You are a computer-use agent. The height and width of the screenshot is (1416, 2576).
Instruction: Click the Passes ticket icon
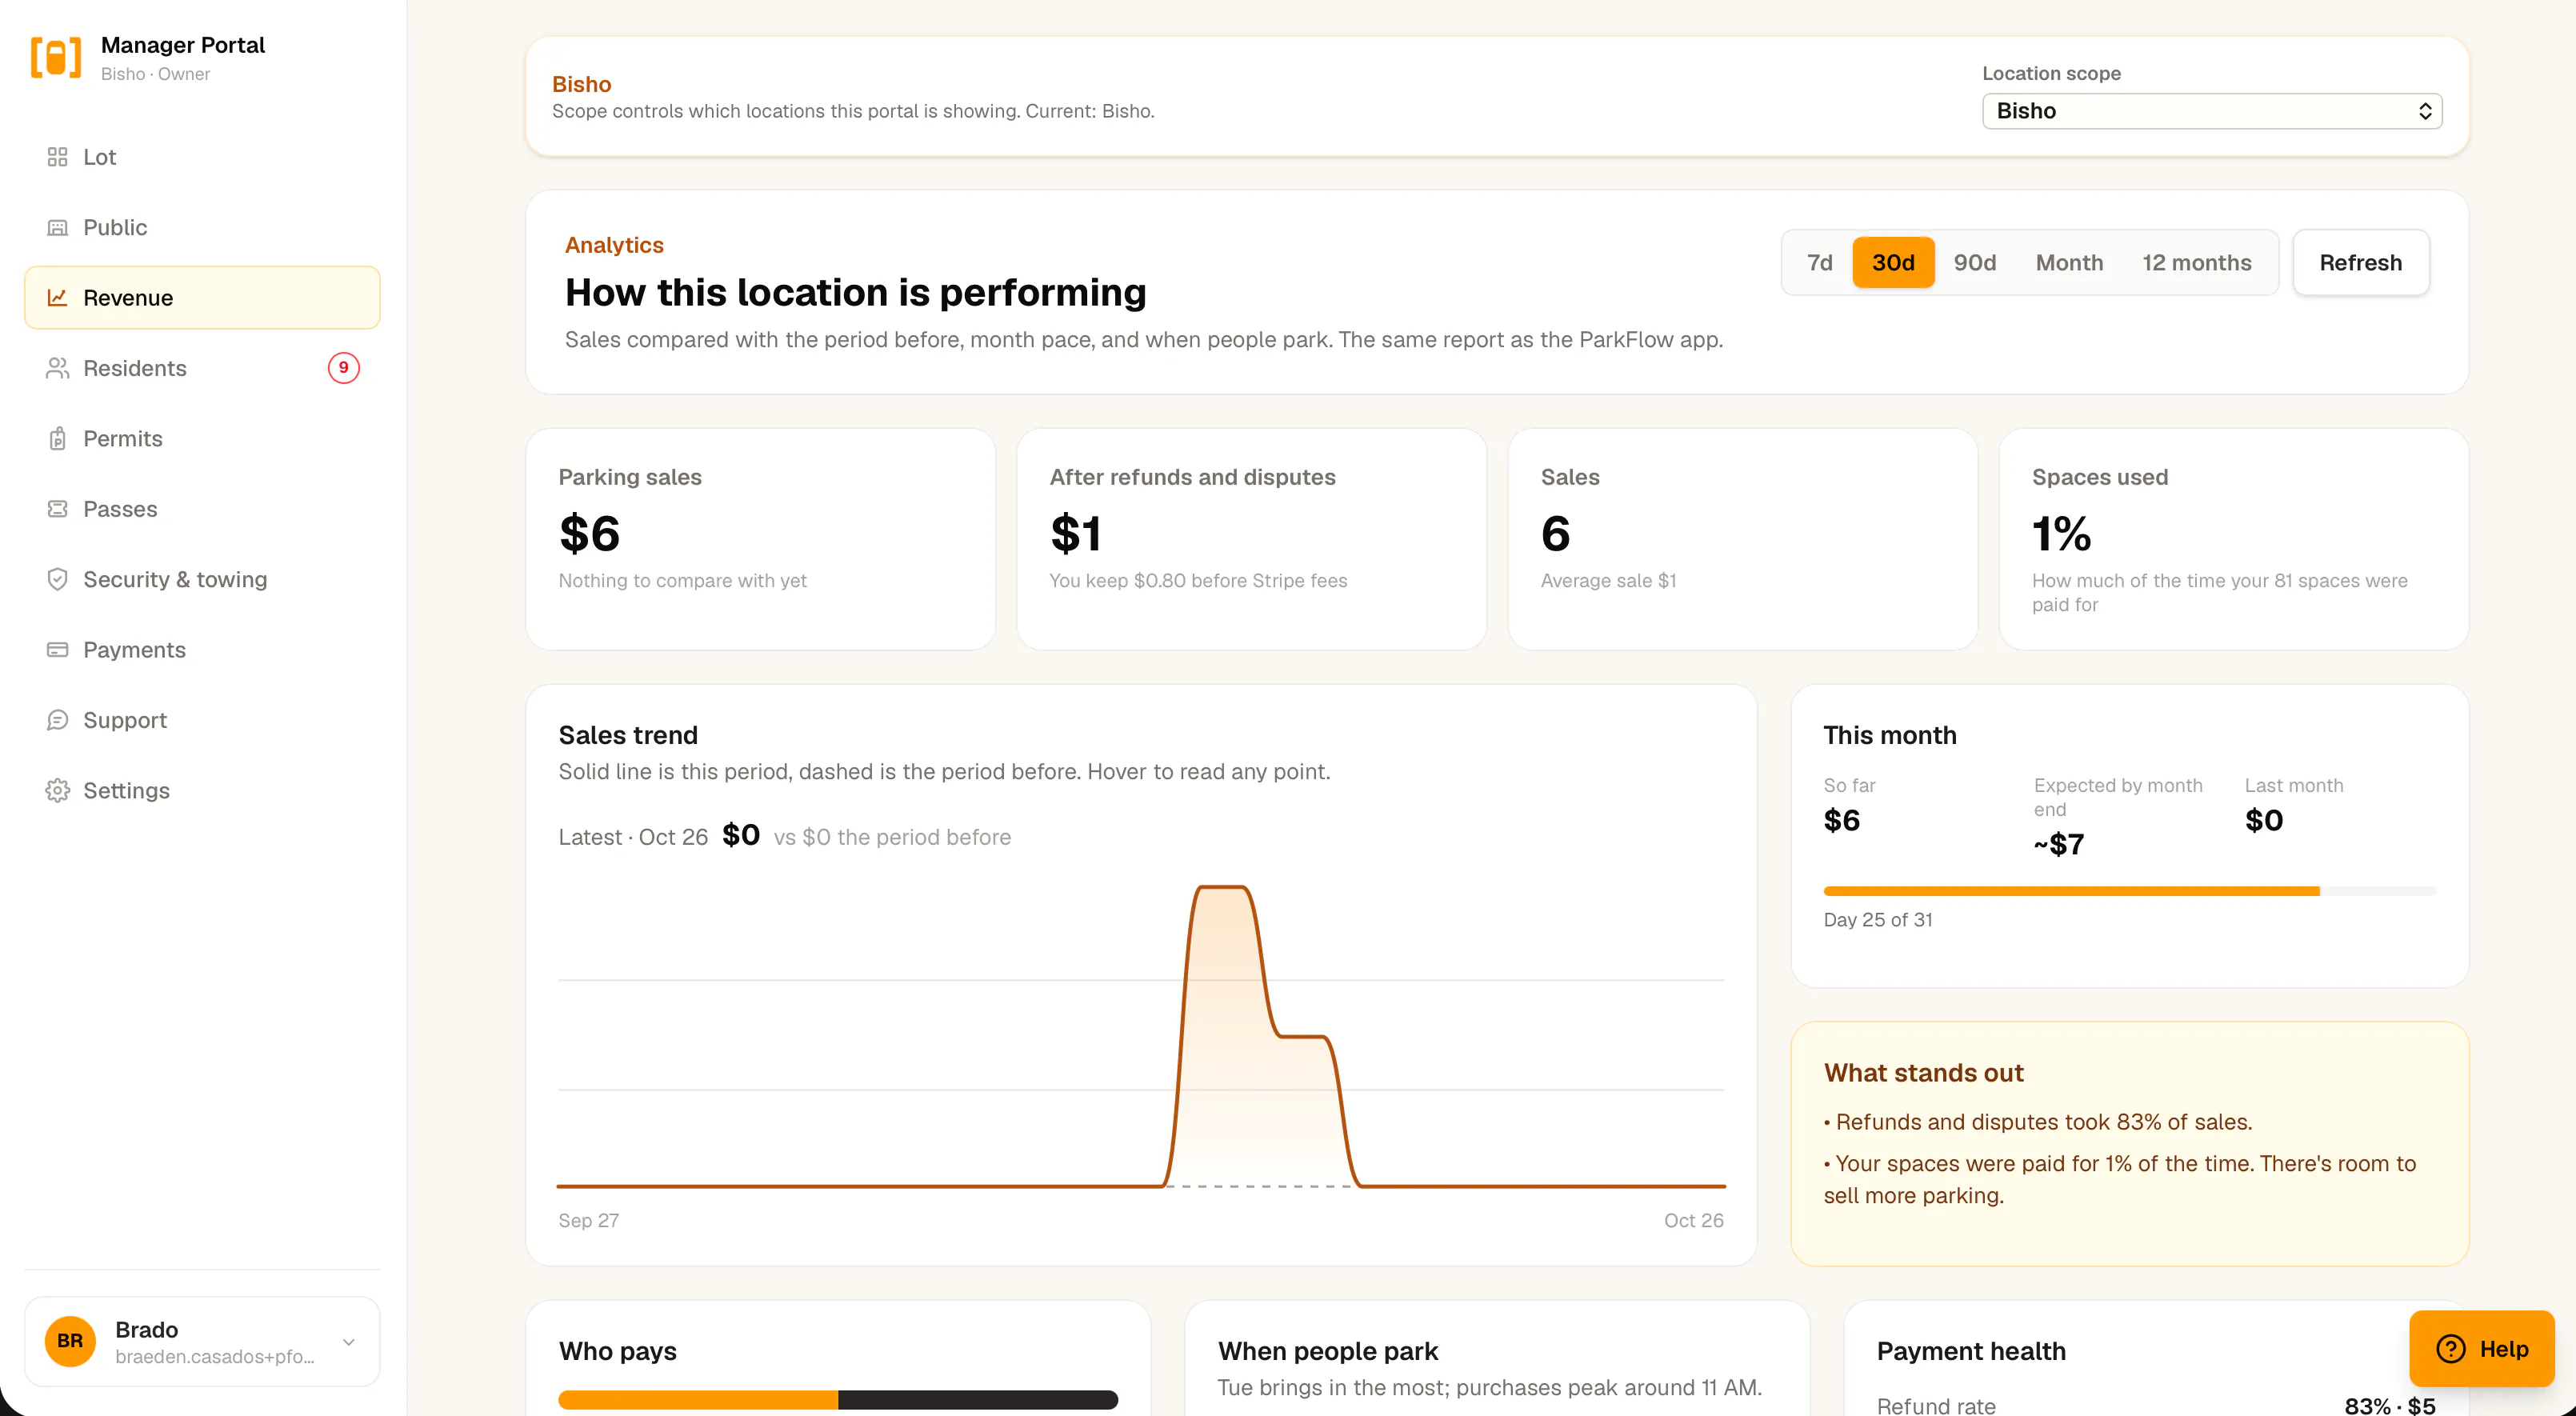coord(57,509)
